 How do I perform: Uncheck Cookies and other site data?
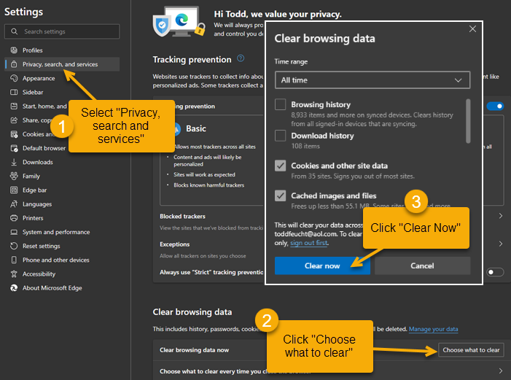[x=280, y=166]
